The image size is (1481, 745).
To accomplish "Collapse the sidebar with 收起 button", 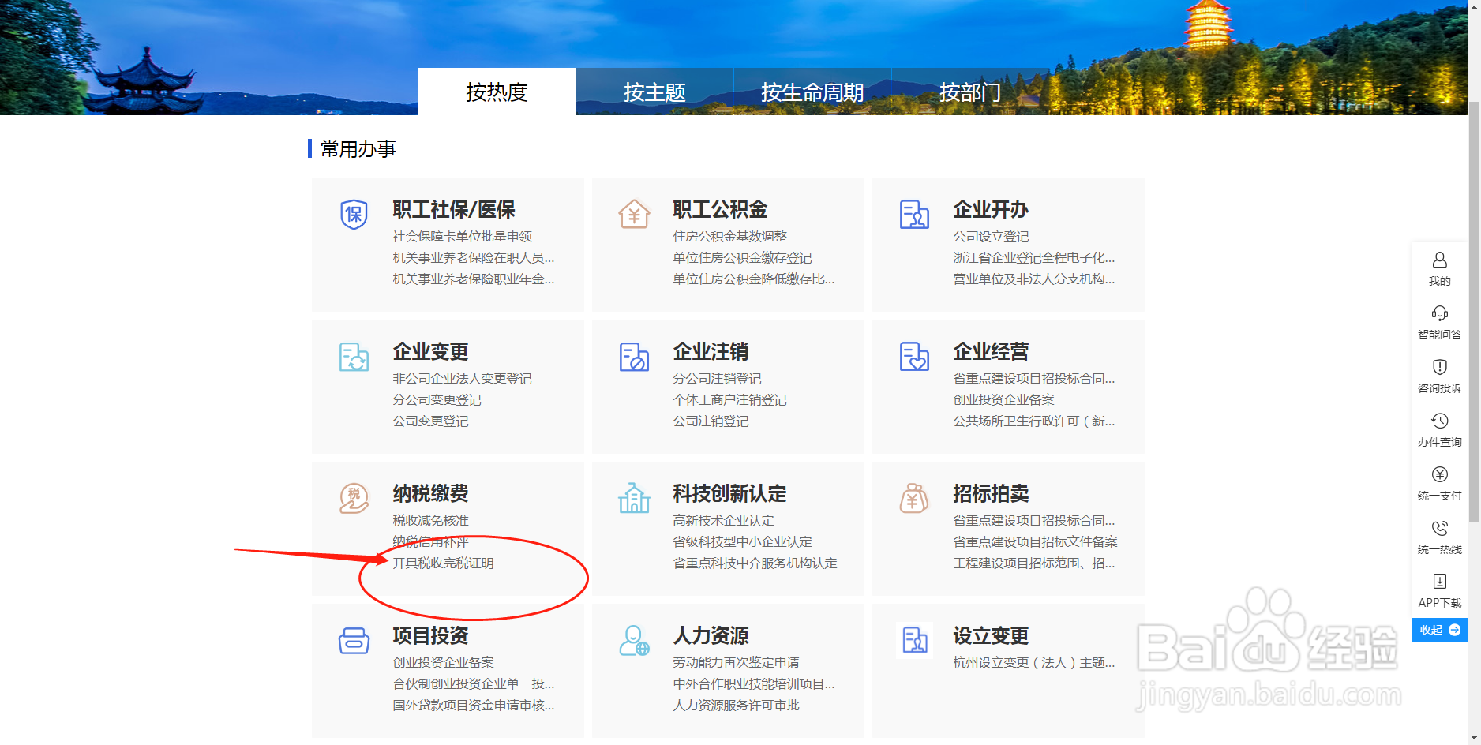I will pos(1440,630).
